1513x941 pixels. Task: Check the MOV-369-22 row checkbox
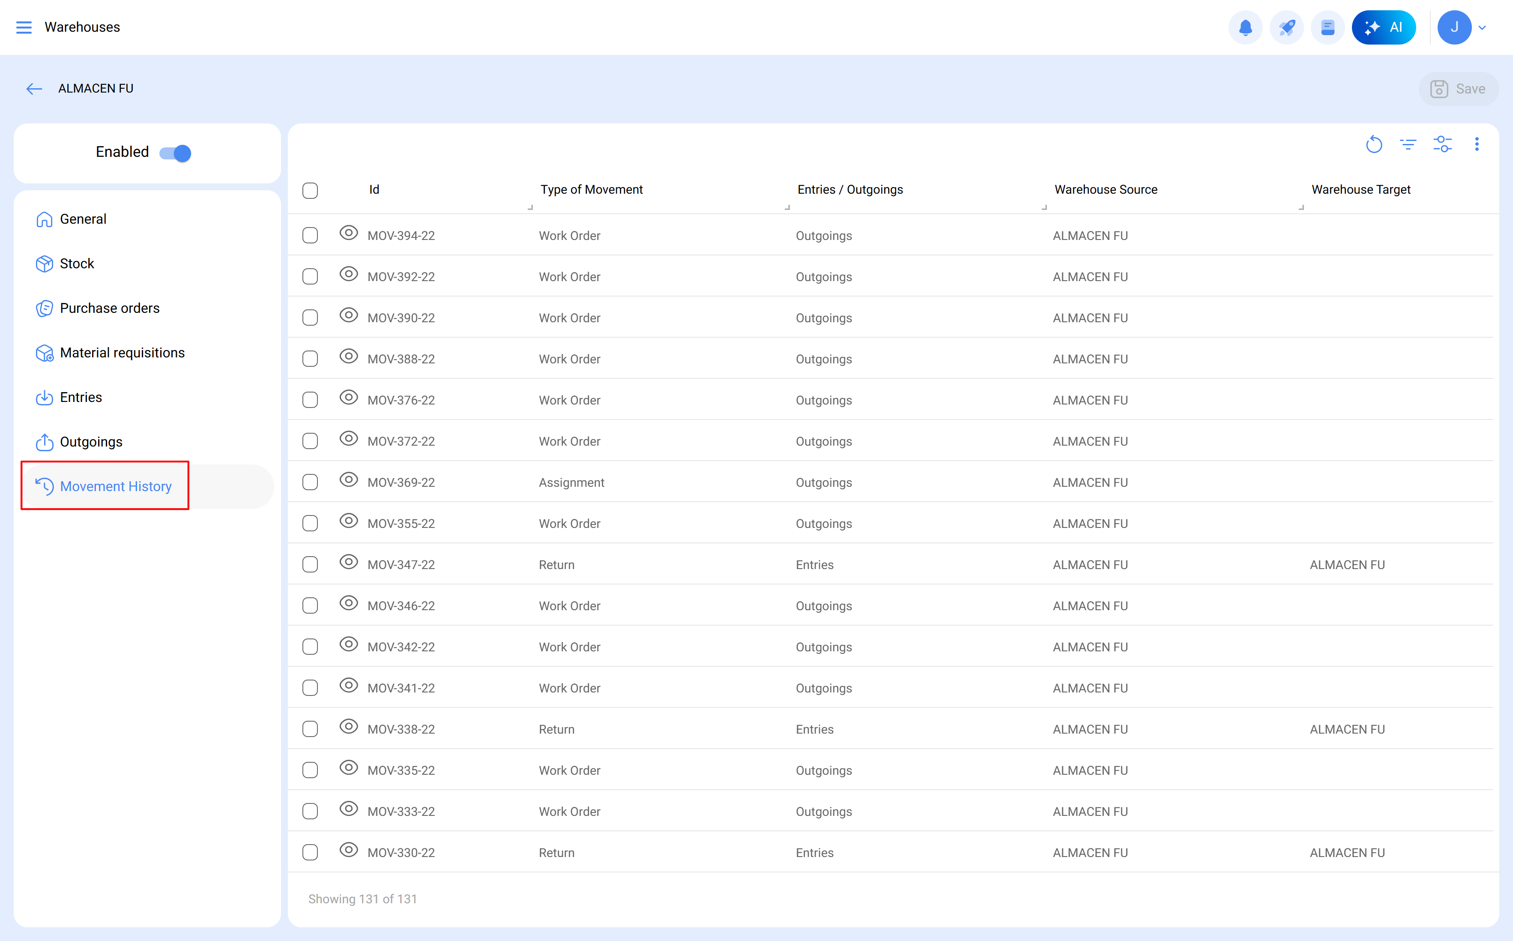310,482
